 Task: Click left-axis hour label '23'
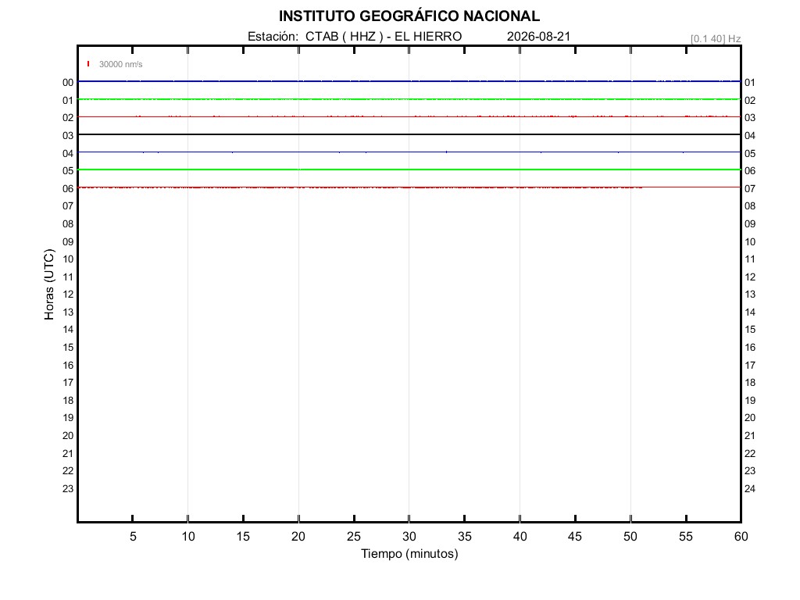coord(68,489)
